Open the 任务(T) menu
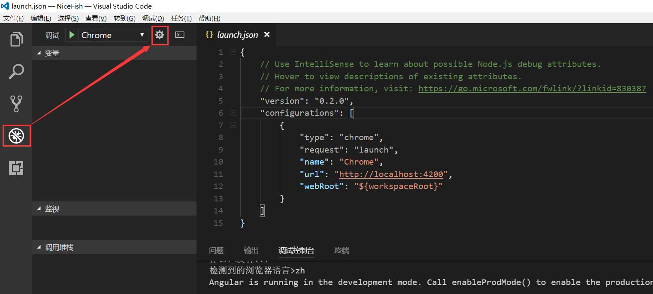This screenshot has height=294, width=653. click(x=181, y=18)
